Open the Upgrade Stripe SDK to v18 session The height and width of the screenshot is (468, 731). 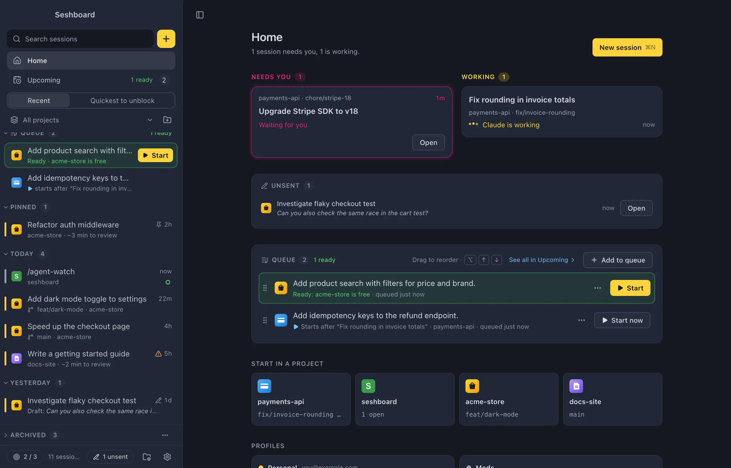point(428,142)
